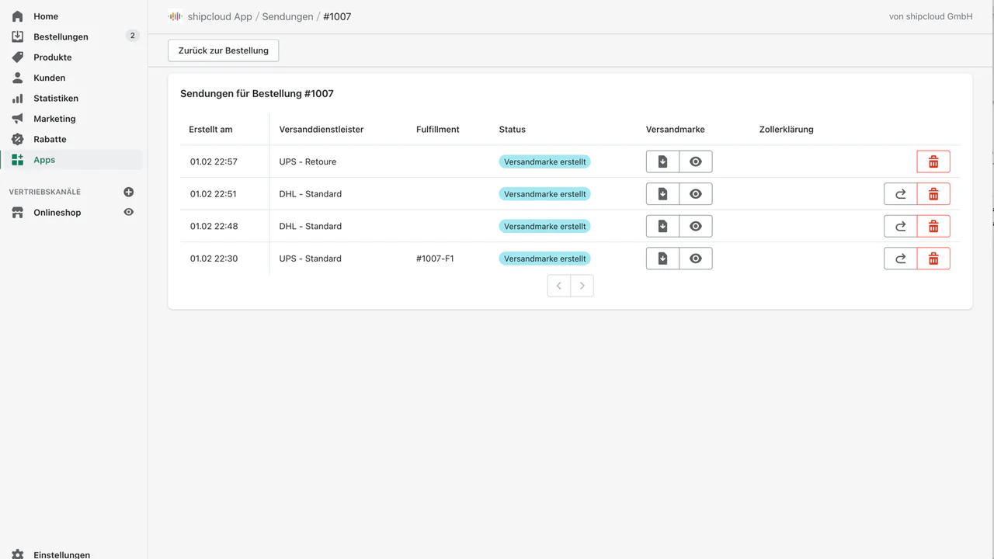Preview label for DHL shipment 22:48
Viewport: 994px width, 559px height.
[696, 226]
